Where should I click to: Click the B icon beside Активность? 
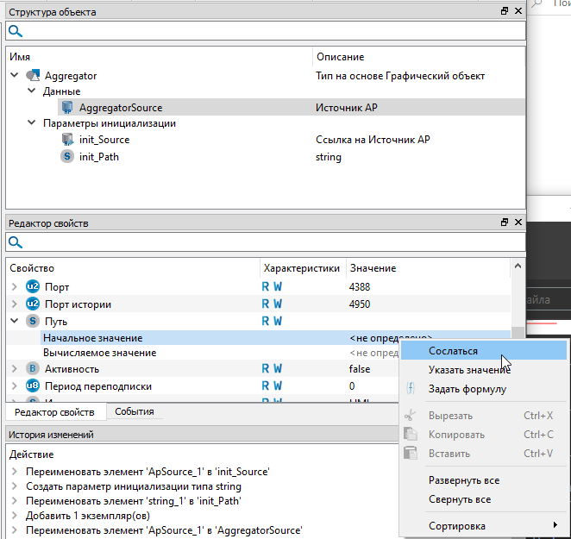point(33,369)
